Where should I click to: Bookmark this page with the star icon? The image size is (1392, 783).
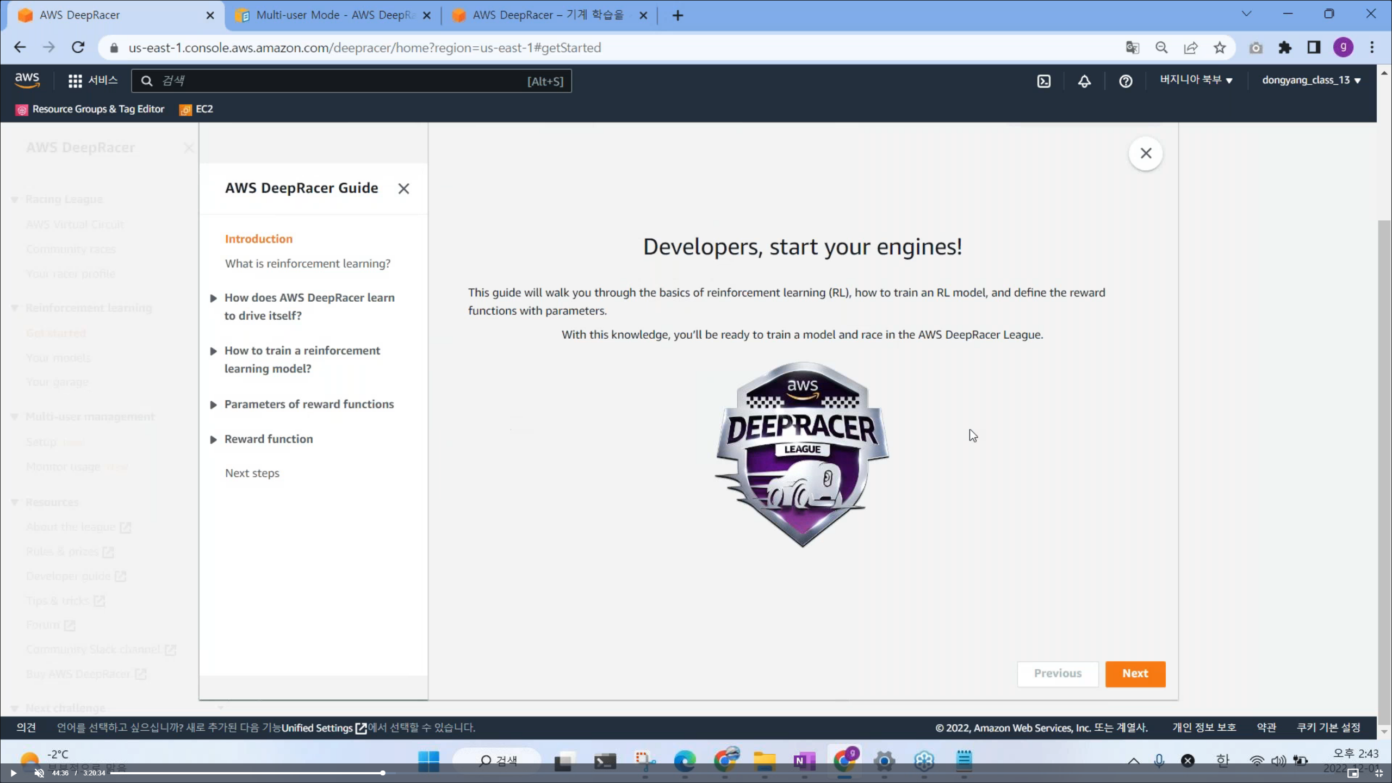1220,48
